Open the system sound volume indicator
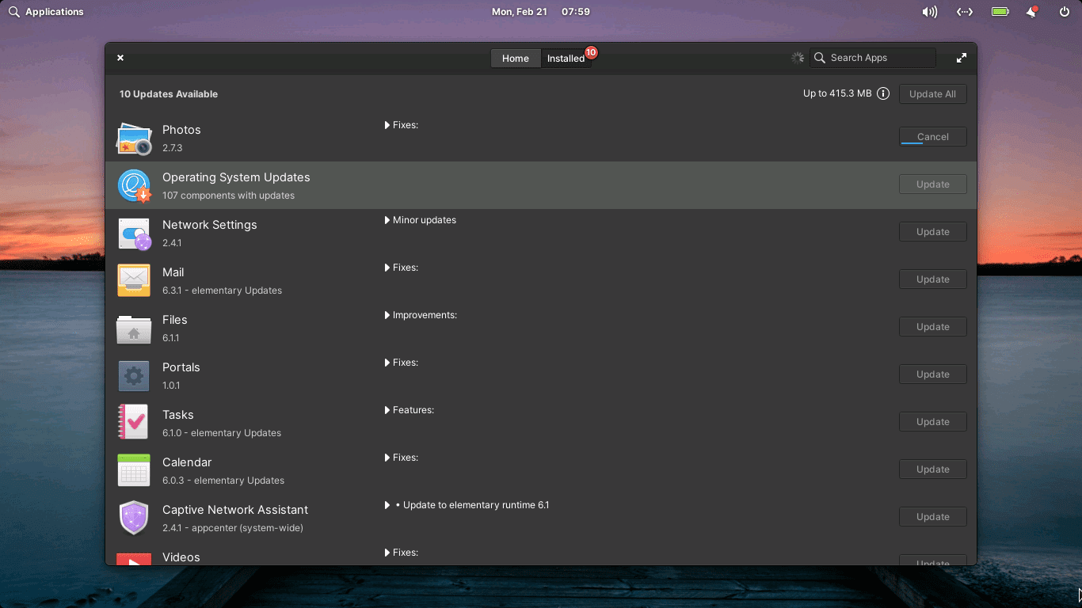Viewport: 1082px width, 608px height. 929,12
